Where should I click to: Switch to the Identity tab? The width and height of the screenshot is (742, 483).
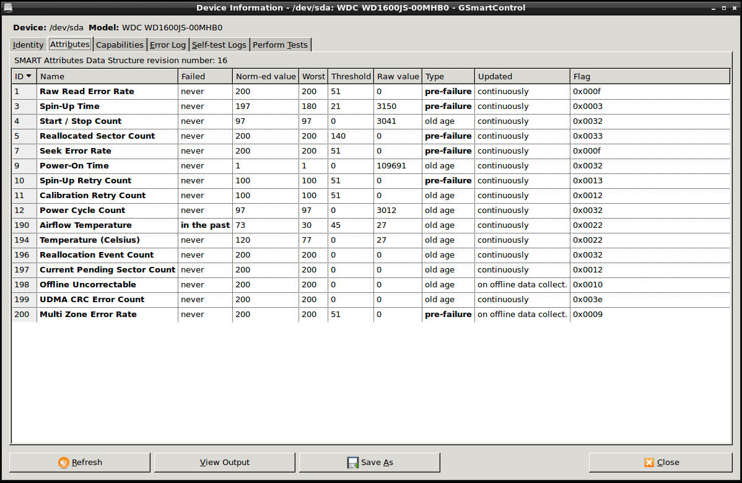[28, 45]
